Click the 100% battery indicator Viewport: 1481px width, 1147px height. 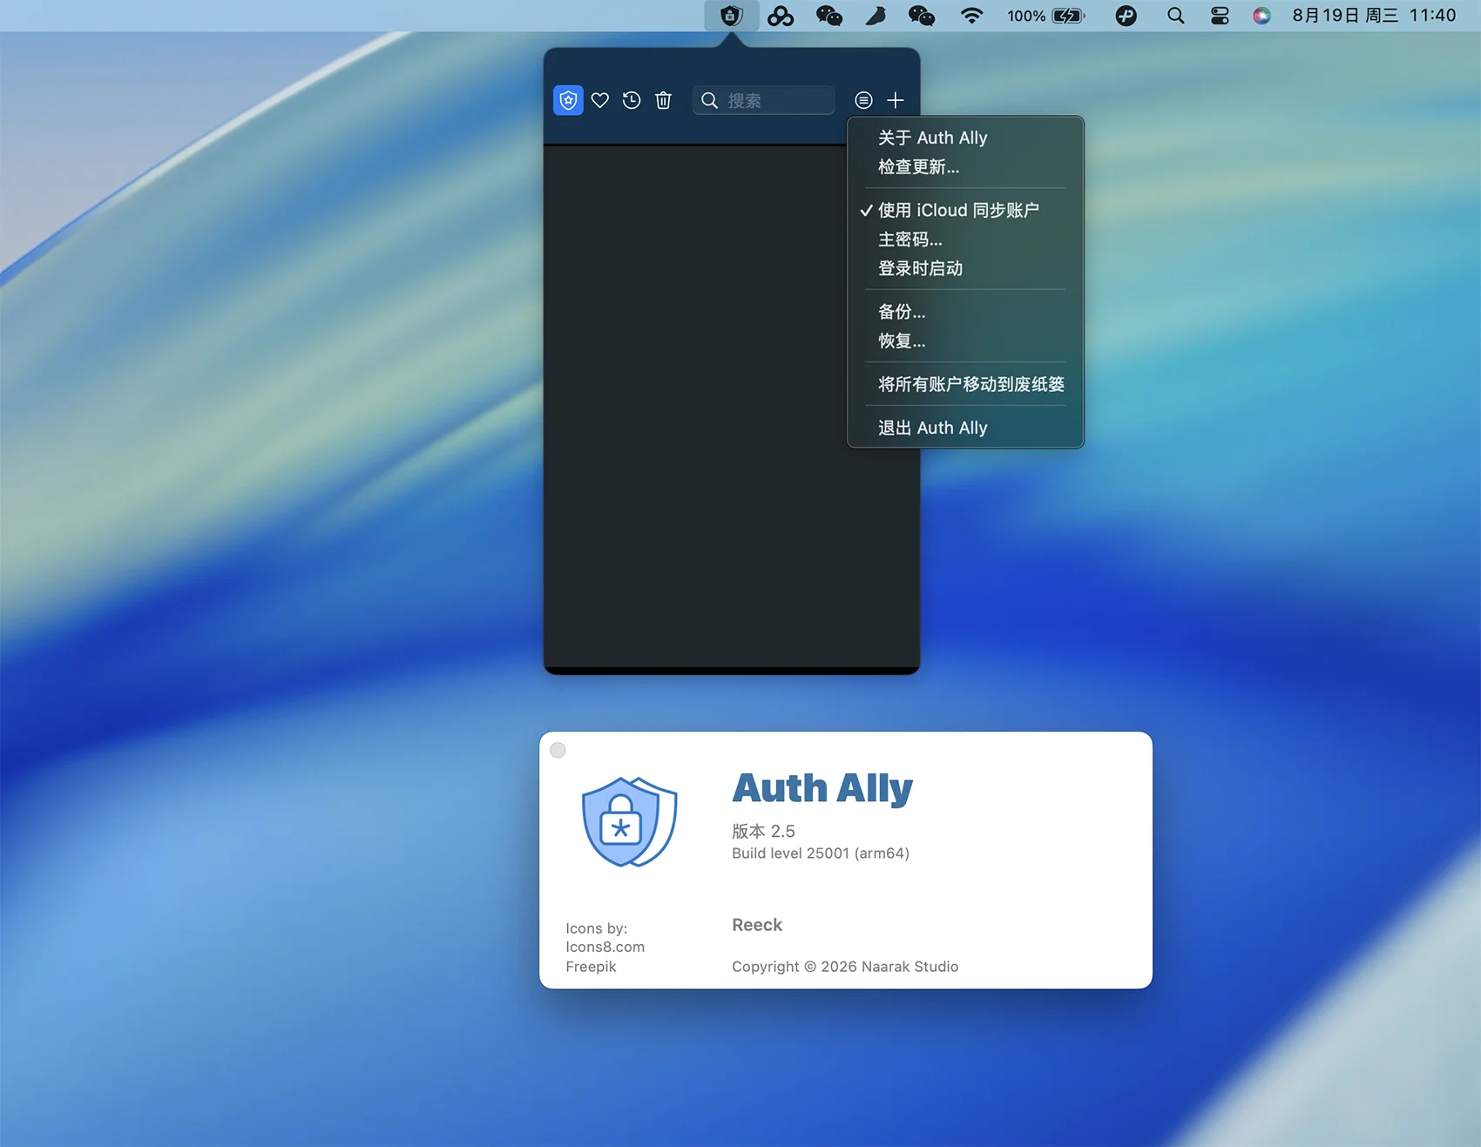[x=1046, y=16]
